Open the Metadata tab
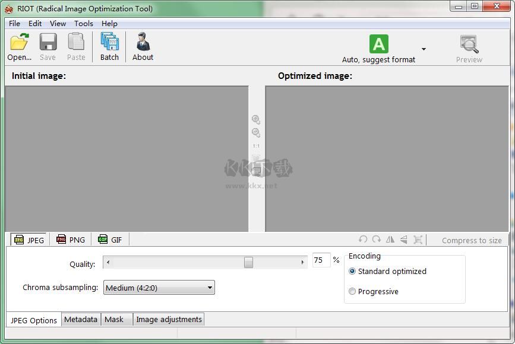 [81, 320]
